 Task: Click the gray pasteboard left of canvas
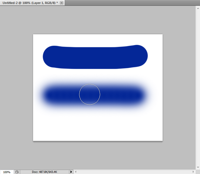pyautogui.click(x=17, y=86)
